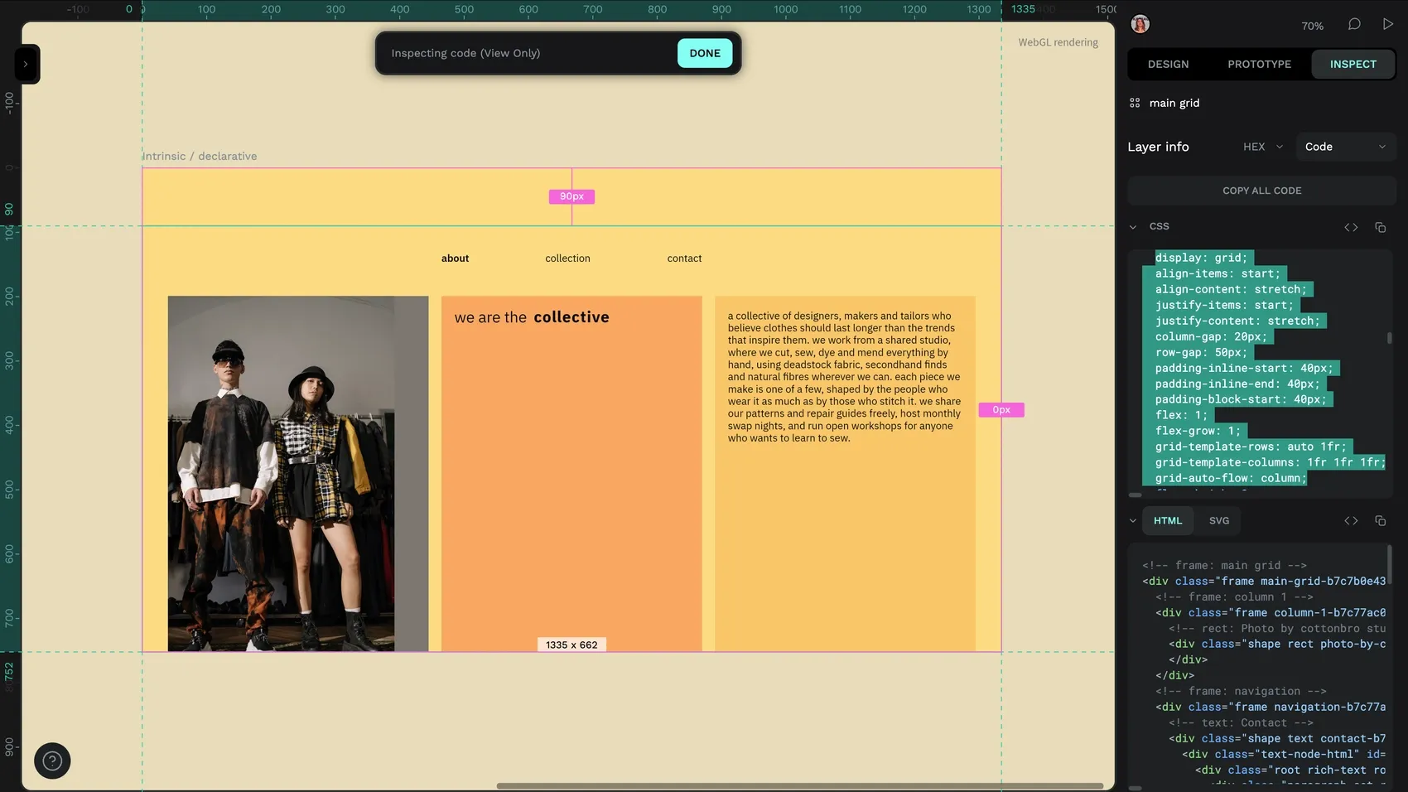
Task: Click the CSS panel vertical scrollbar
Action: (1389, 338)
